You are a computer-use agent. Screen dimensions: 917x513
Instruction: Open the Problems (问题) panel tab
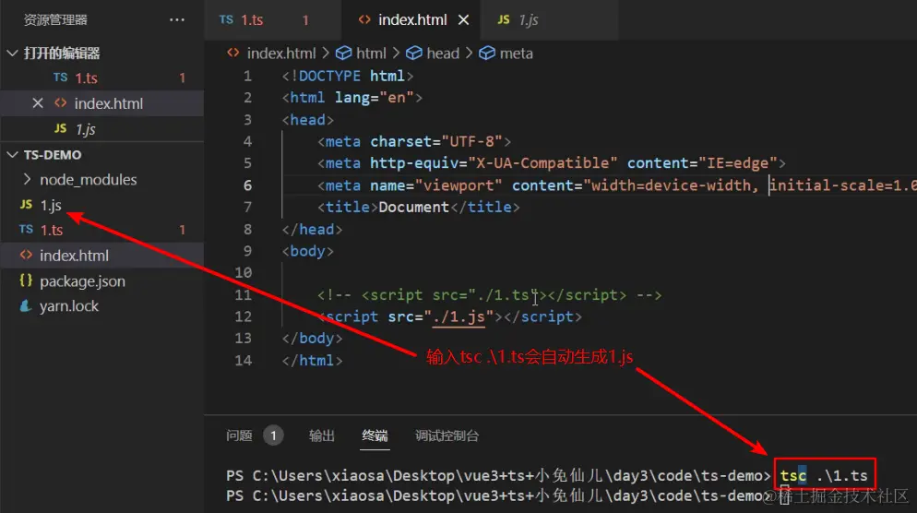pyautogui.click(x=239, y=435)
